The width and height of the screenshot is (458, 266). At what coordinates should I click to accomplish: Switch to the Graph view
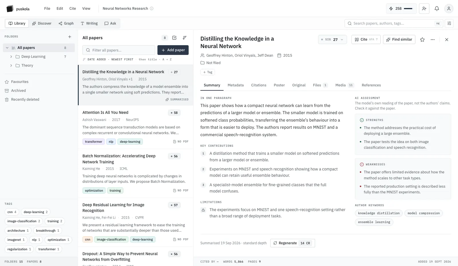(x=66, y=23)
